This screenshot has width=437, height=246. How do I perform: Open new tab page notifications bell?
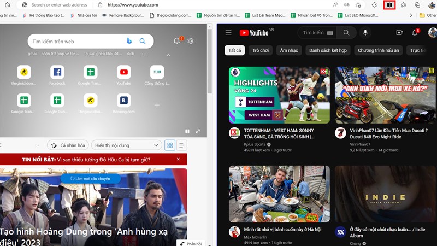tap(176, 40)
